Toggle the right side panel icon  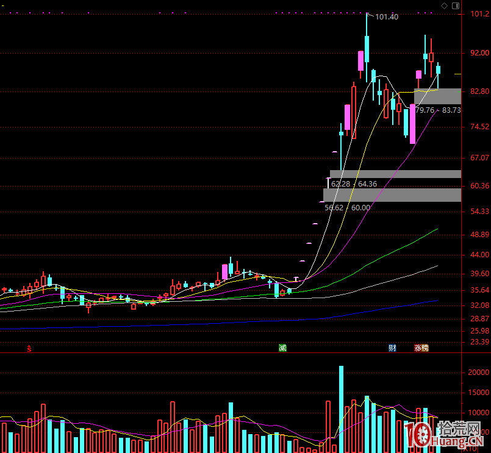tap(456, 5)
